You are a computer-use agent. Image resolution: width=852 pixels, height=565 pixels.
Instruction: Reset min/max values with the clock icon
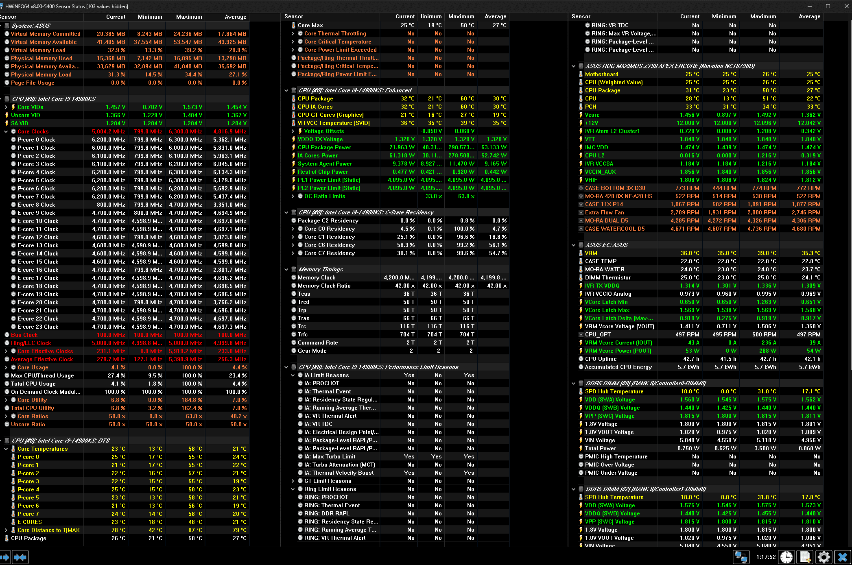[x=786, y=557]
